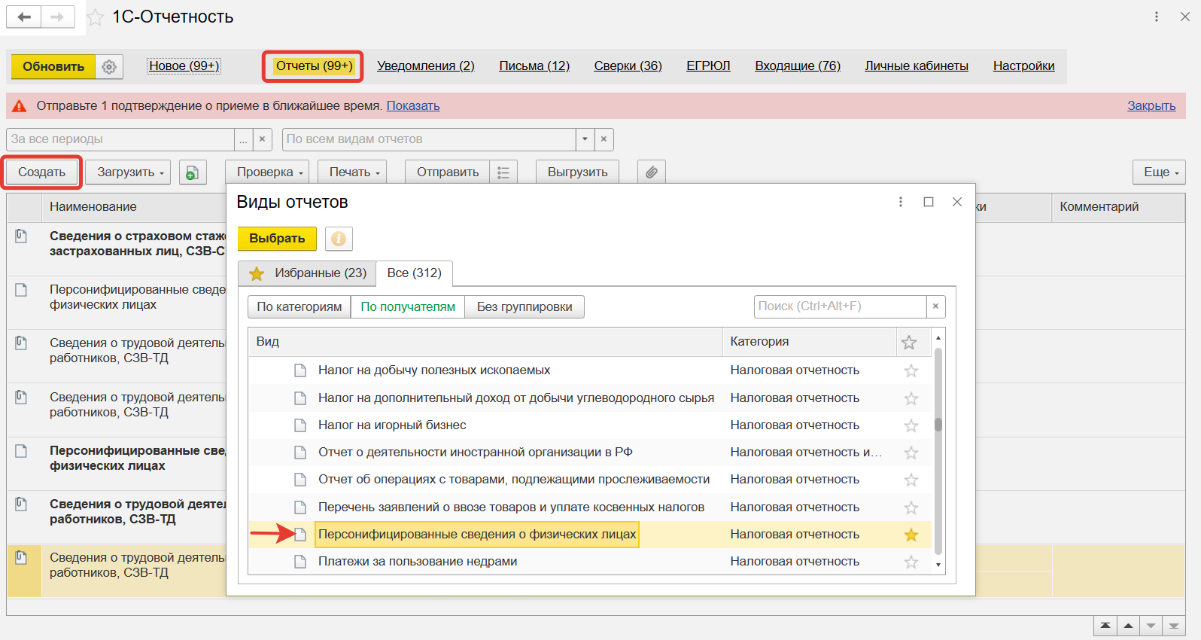Click the Обновить button
The height and width of the screenshot is (640, 1201).
[53, 66]
